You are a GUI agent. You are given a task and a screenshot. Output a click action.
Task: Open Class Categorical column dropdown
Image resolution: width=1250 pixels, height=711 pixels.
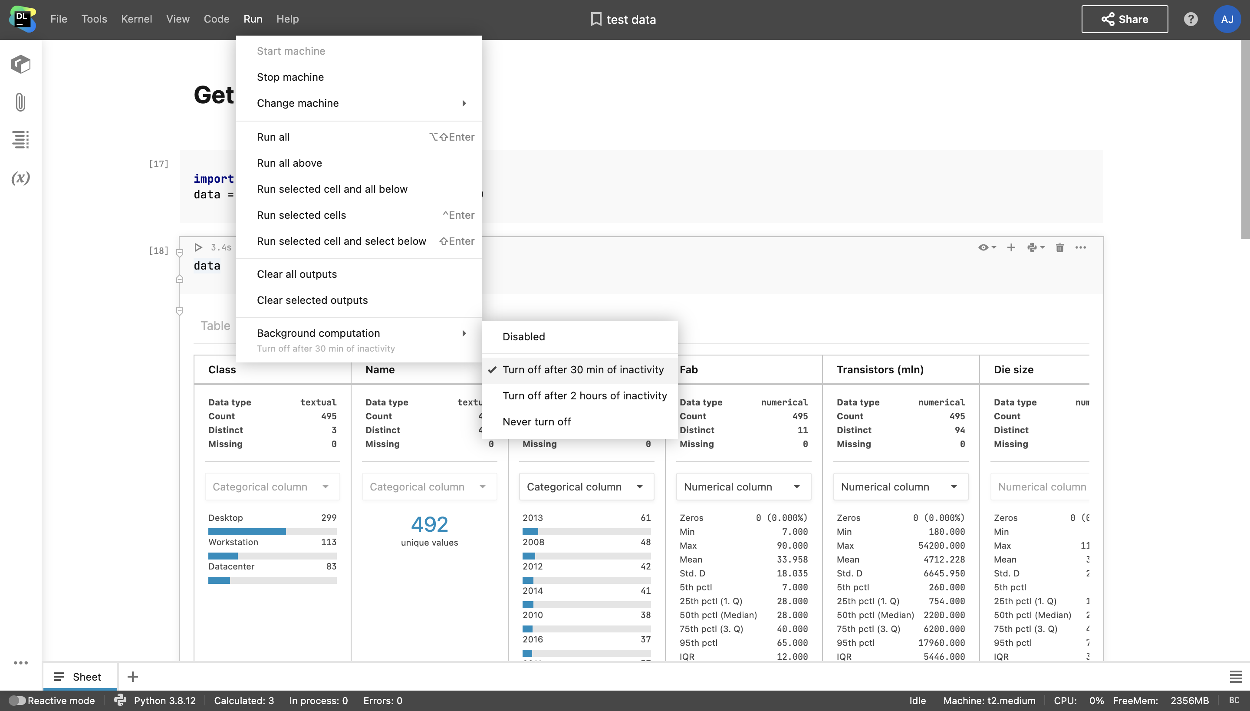pos(272,486)
